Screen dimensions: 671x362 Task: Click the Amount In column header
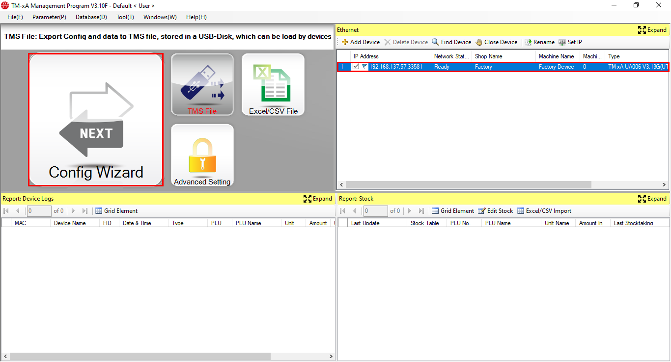[x=593, y=223]
